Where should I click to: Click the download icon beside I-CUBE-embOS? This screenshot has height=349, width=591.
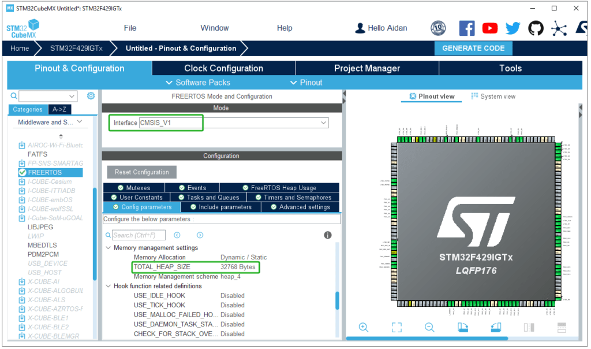(22, 200)
